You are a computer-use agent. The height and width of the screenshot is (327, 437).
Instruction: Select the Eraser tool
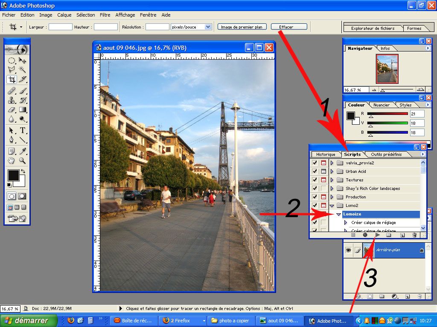12,109
